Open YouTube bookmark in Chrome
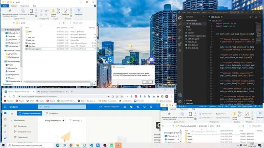The height and width of the screenshot is (148, 264). pyautogui.click(x=9, y=101)
